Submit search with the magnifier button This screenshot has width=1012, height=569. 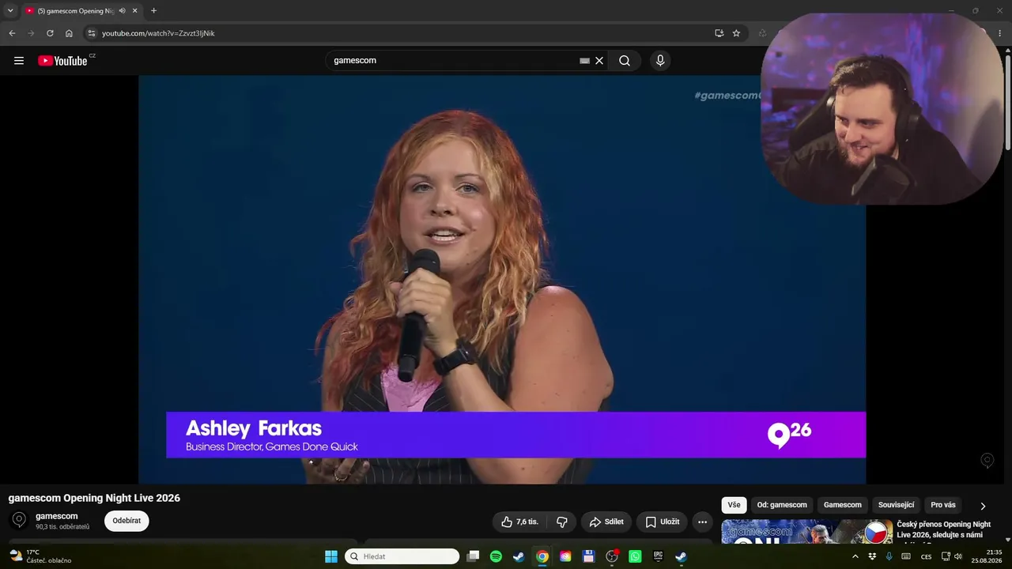pyautogui.click(x=625, y=61)
